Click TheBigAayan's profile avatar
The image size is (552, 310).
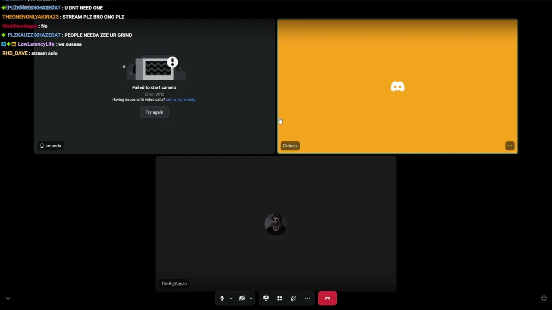coord(276,224)
